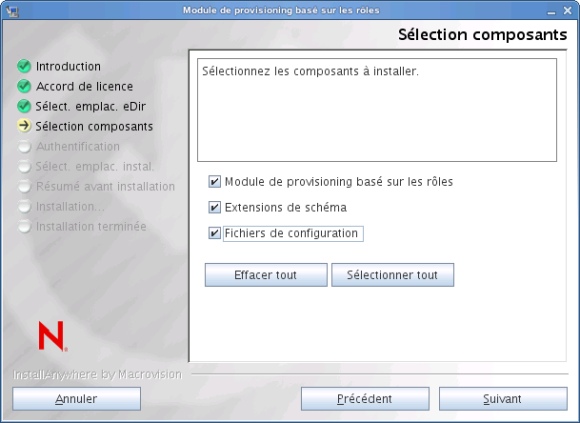580x423 pixels.
Task: Cancel installation with the Annuler button
Action: point(76,398)
